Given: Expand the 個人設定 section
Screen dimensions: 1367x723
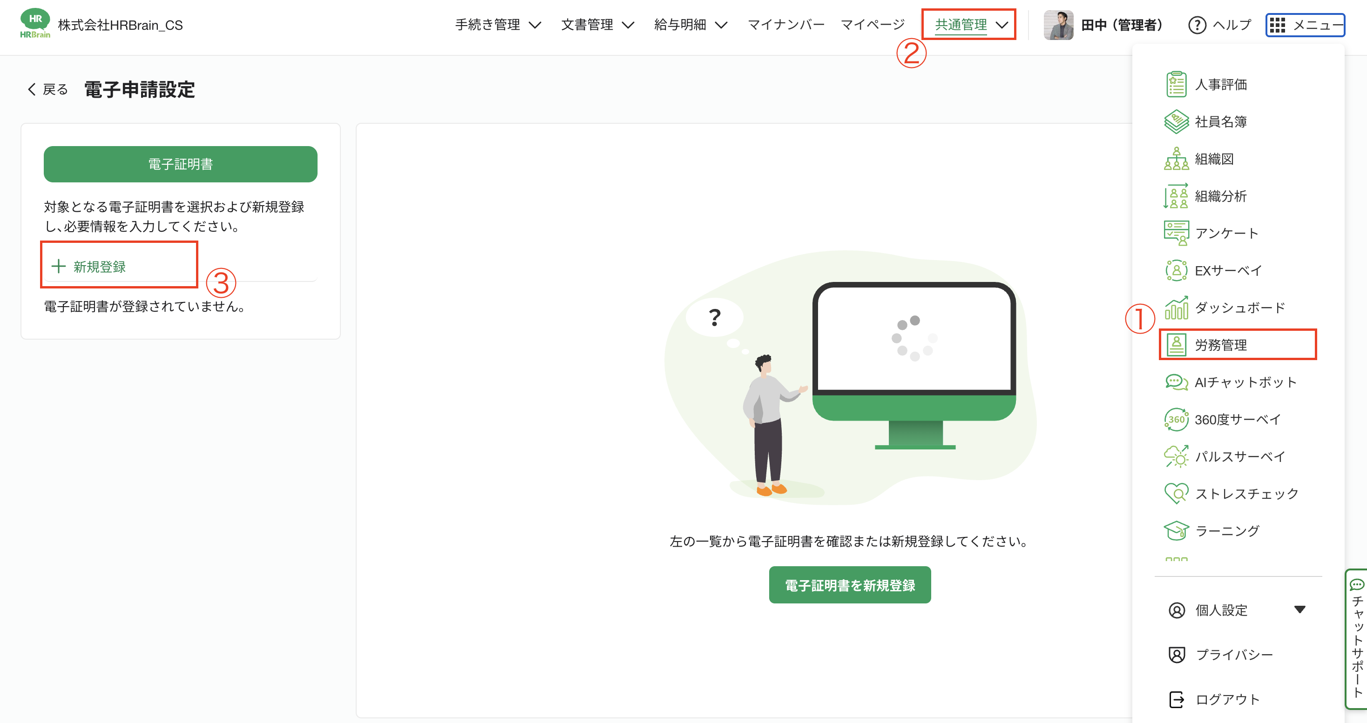Looking at the screenshot, I should [x=1222, y=610].
